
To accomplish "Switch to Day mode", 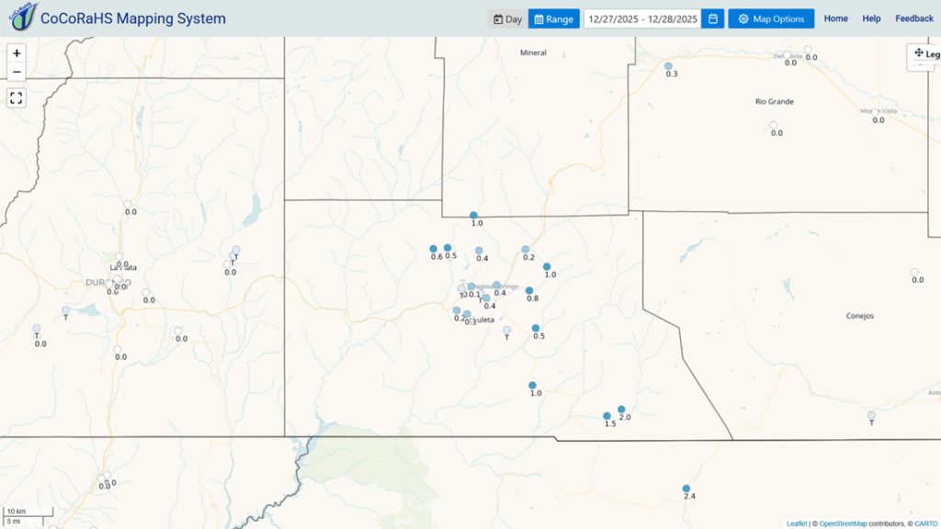I will point(507,18).
